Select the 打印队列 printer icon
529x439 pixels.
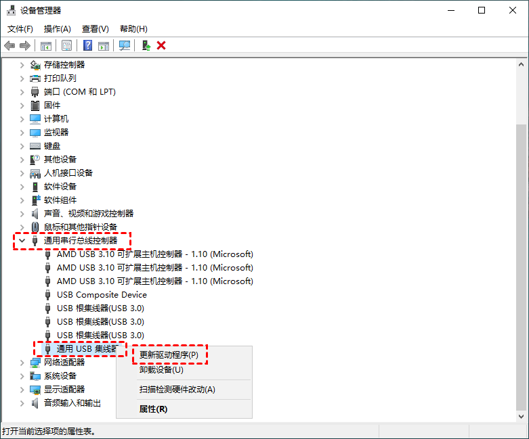pyautogui.click(x=35, y=78)
